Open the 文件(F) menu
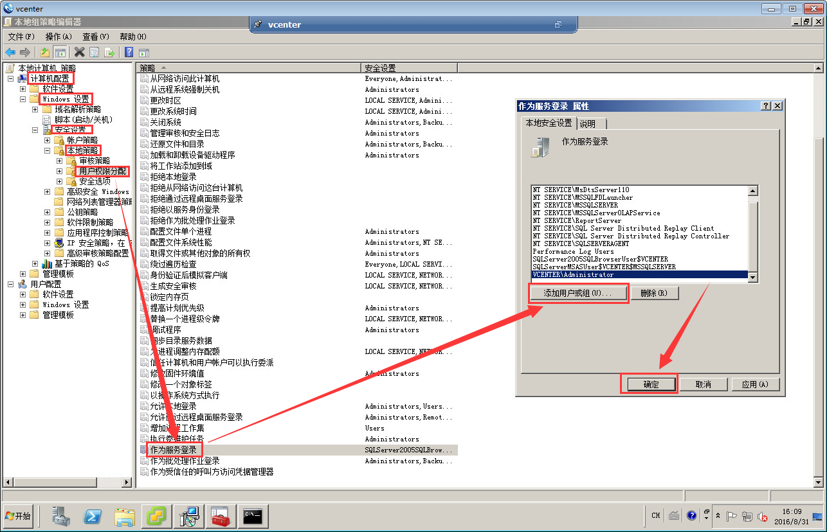827x532 pixels. tap(21, 37)
